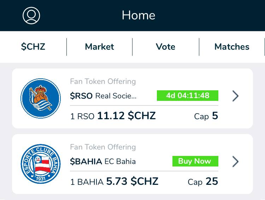The image size is (265, 200).
Task: Expand the $RSO offering chevron arrow
Action: click(235, 96)
